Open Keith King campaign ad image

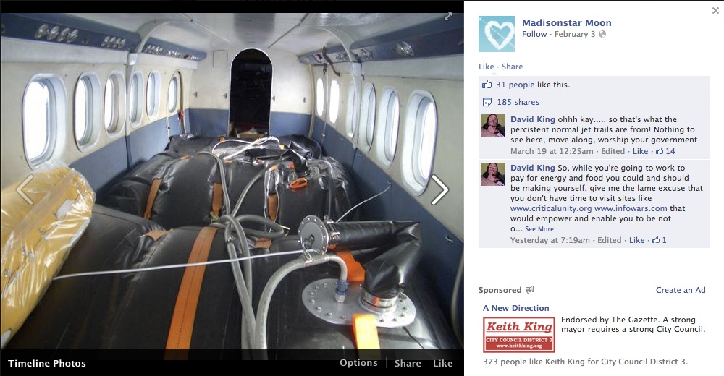point(519,335)
